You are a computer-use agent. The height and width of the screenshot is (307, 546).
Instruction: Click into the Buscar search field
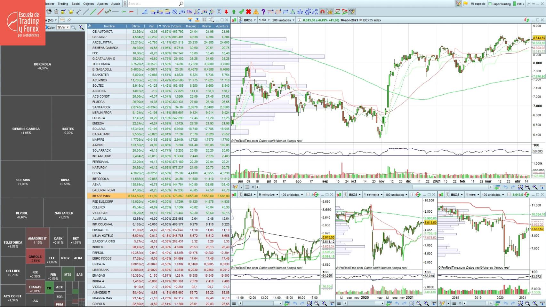(153, 4)
